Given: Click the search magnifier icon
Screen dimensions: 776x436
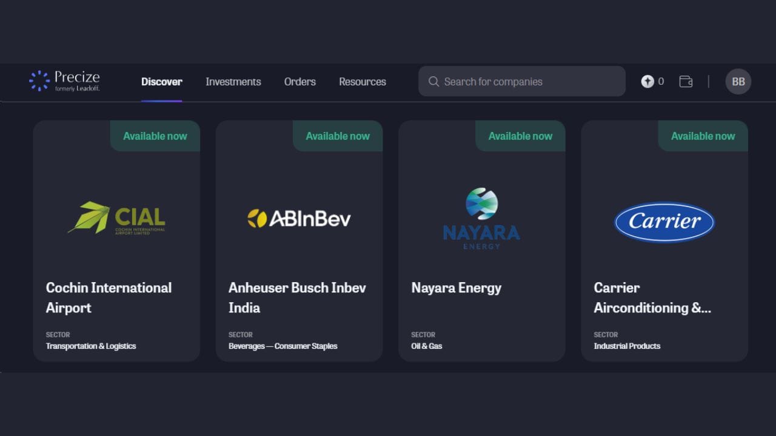Looking at the screenshot, I should point(433,81).
